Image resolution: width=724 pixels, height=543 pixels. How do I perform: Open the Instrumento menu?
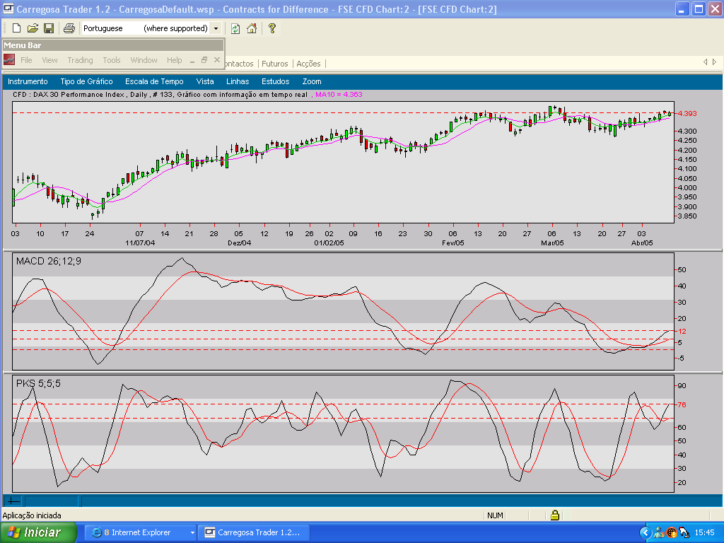(28, 81)
